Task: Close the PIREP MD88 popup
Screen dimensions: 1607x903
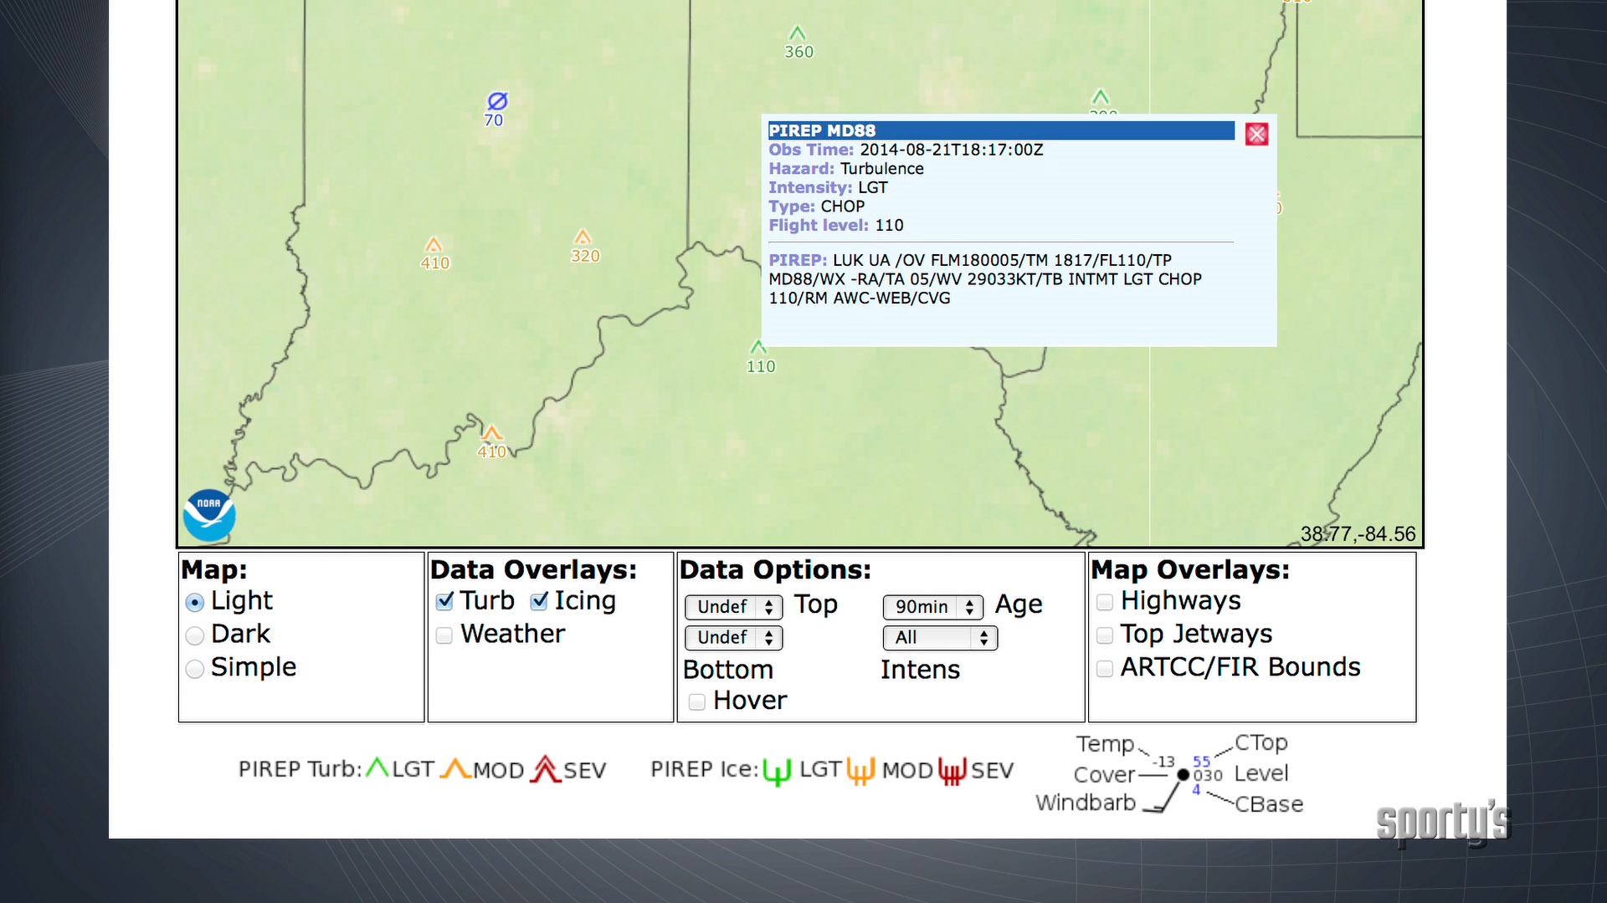Action: 1255,134
